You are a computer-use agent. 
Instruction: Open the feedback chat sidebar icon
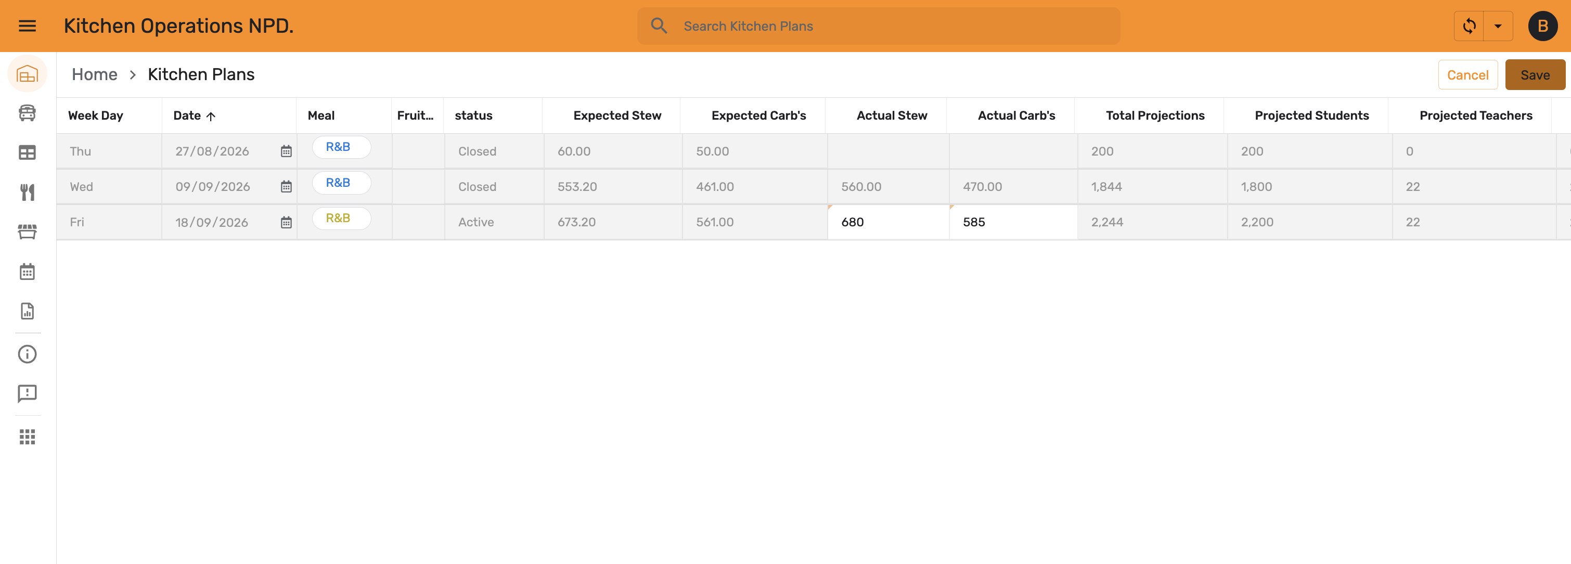[28, 394]
